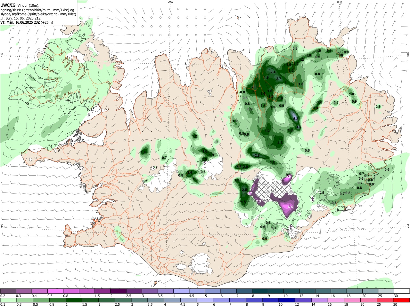Pick the darkest green rain swatch above 1
Image resolution: width=410 pixels, height=307 pixels.
74,300
